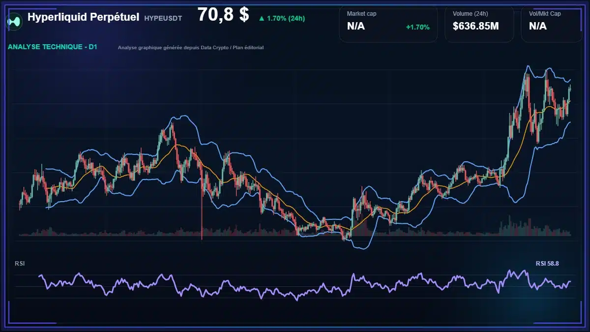Click the +1.70% market cap change

tap(418, 27)
